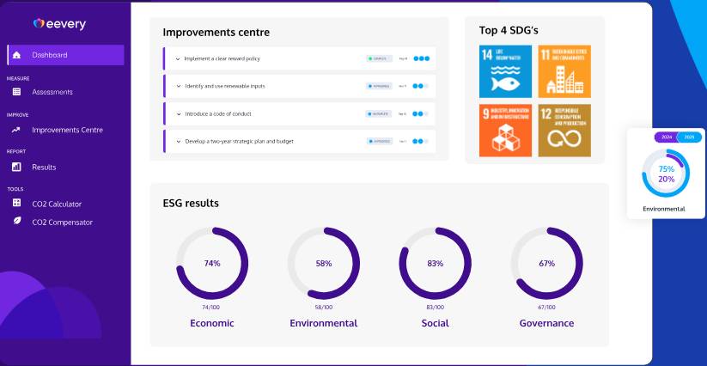
Task: Click progress dots on renewable inputs row
Action: click(420, 86)
